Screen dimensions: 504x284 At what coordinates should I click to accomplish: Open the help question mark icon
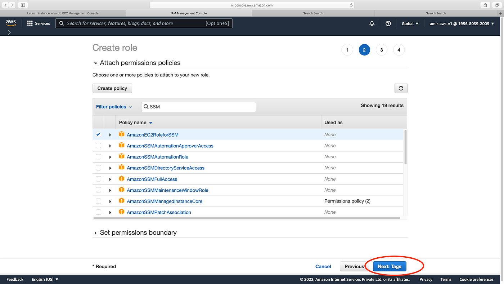coord(388,23)
